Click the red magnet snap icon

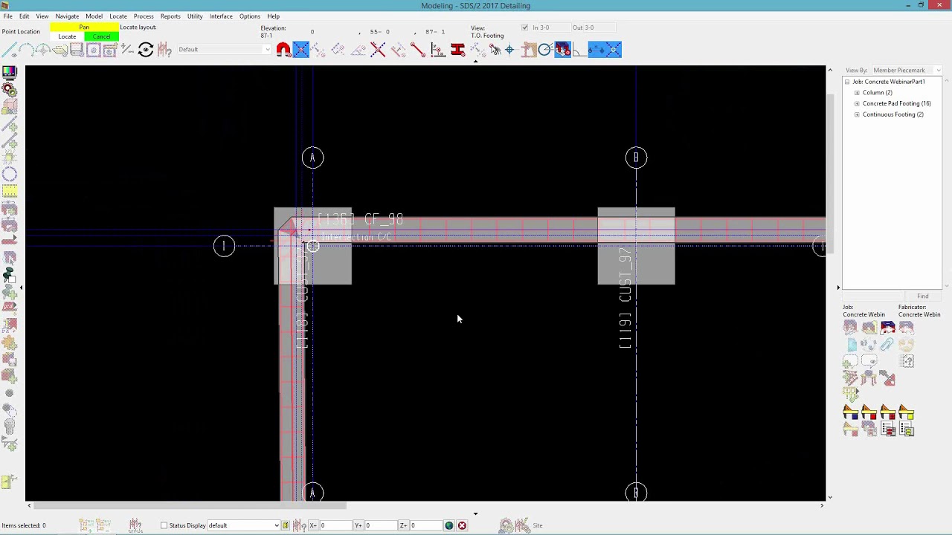(283, 50)
